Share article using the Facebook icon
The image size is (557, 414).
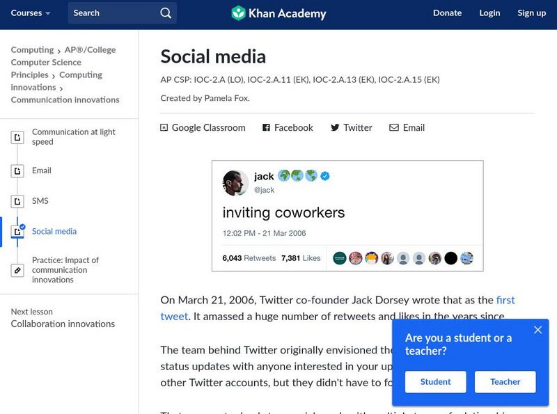click(x=266, y=128)
